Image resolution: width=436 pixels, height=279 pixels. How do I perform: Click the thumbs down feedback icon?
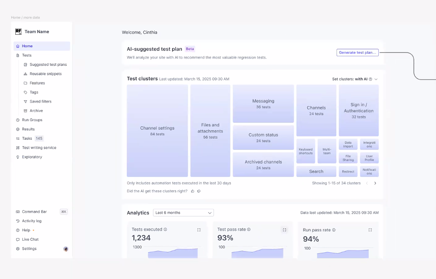tap(199, 191)
